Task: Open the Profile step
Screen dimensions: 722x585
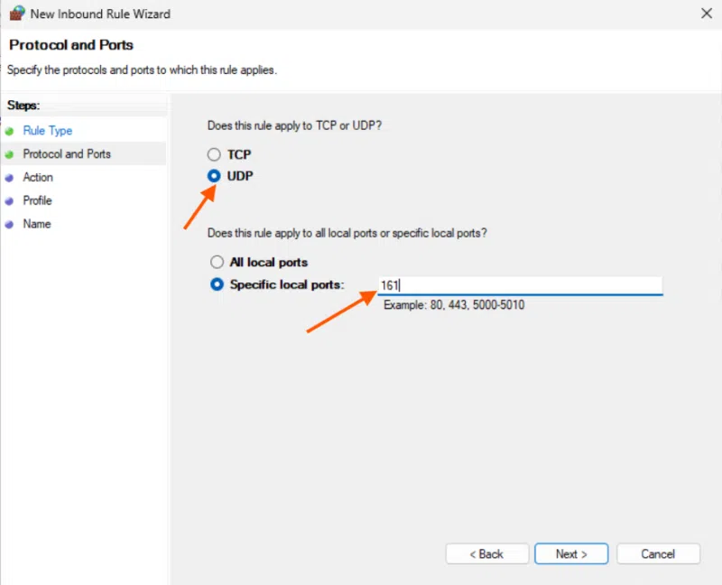Action: [37, 200]
